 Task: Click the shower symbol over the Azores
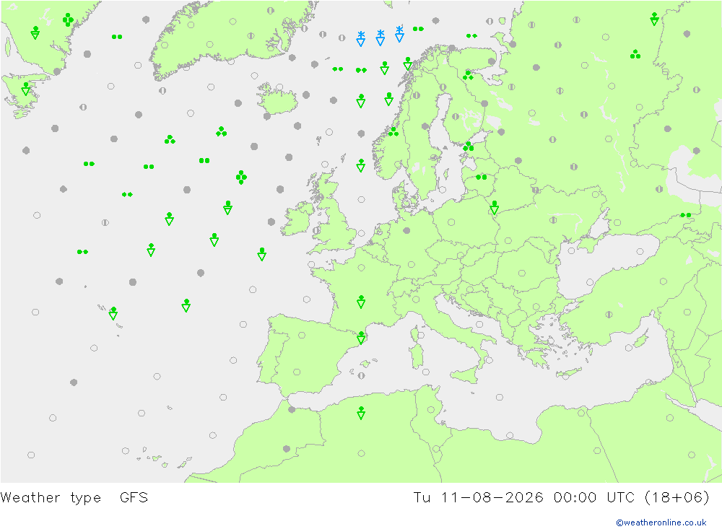coord(113,313)
